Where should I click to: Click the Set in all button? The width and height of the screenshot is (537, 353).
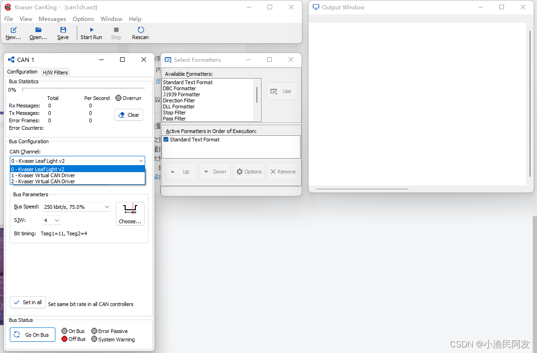(x=28, y=302)
